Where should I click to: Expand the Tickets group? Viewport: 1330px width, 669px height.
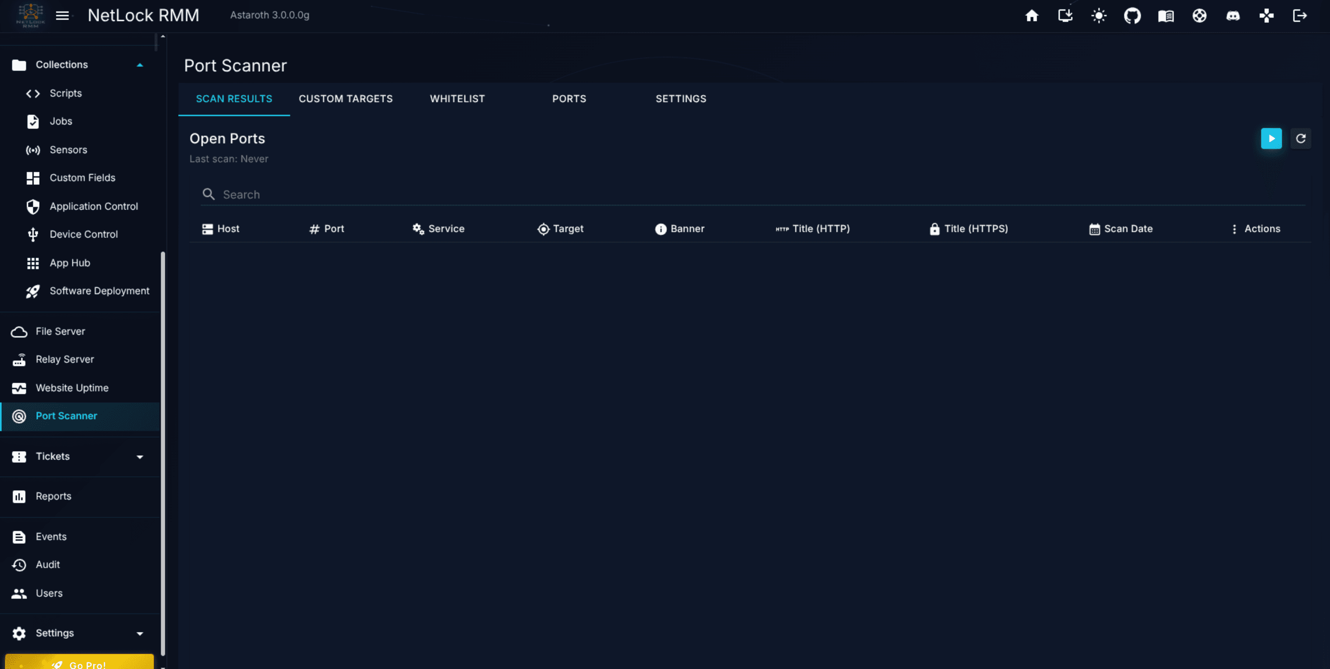coord(80,456)
